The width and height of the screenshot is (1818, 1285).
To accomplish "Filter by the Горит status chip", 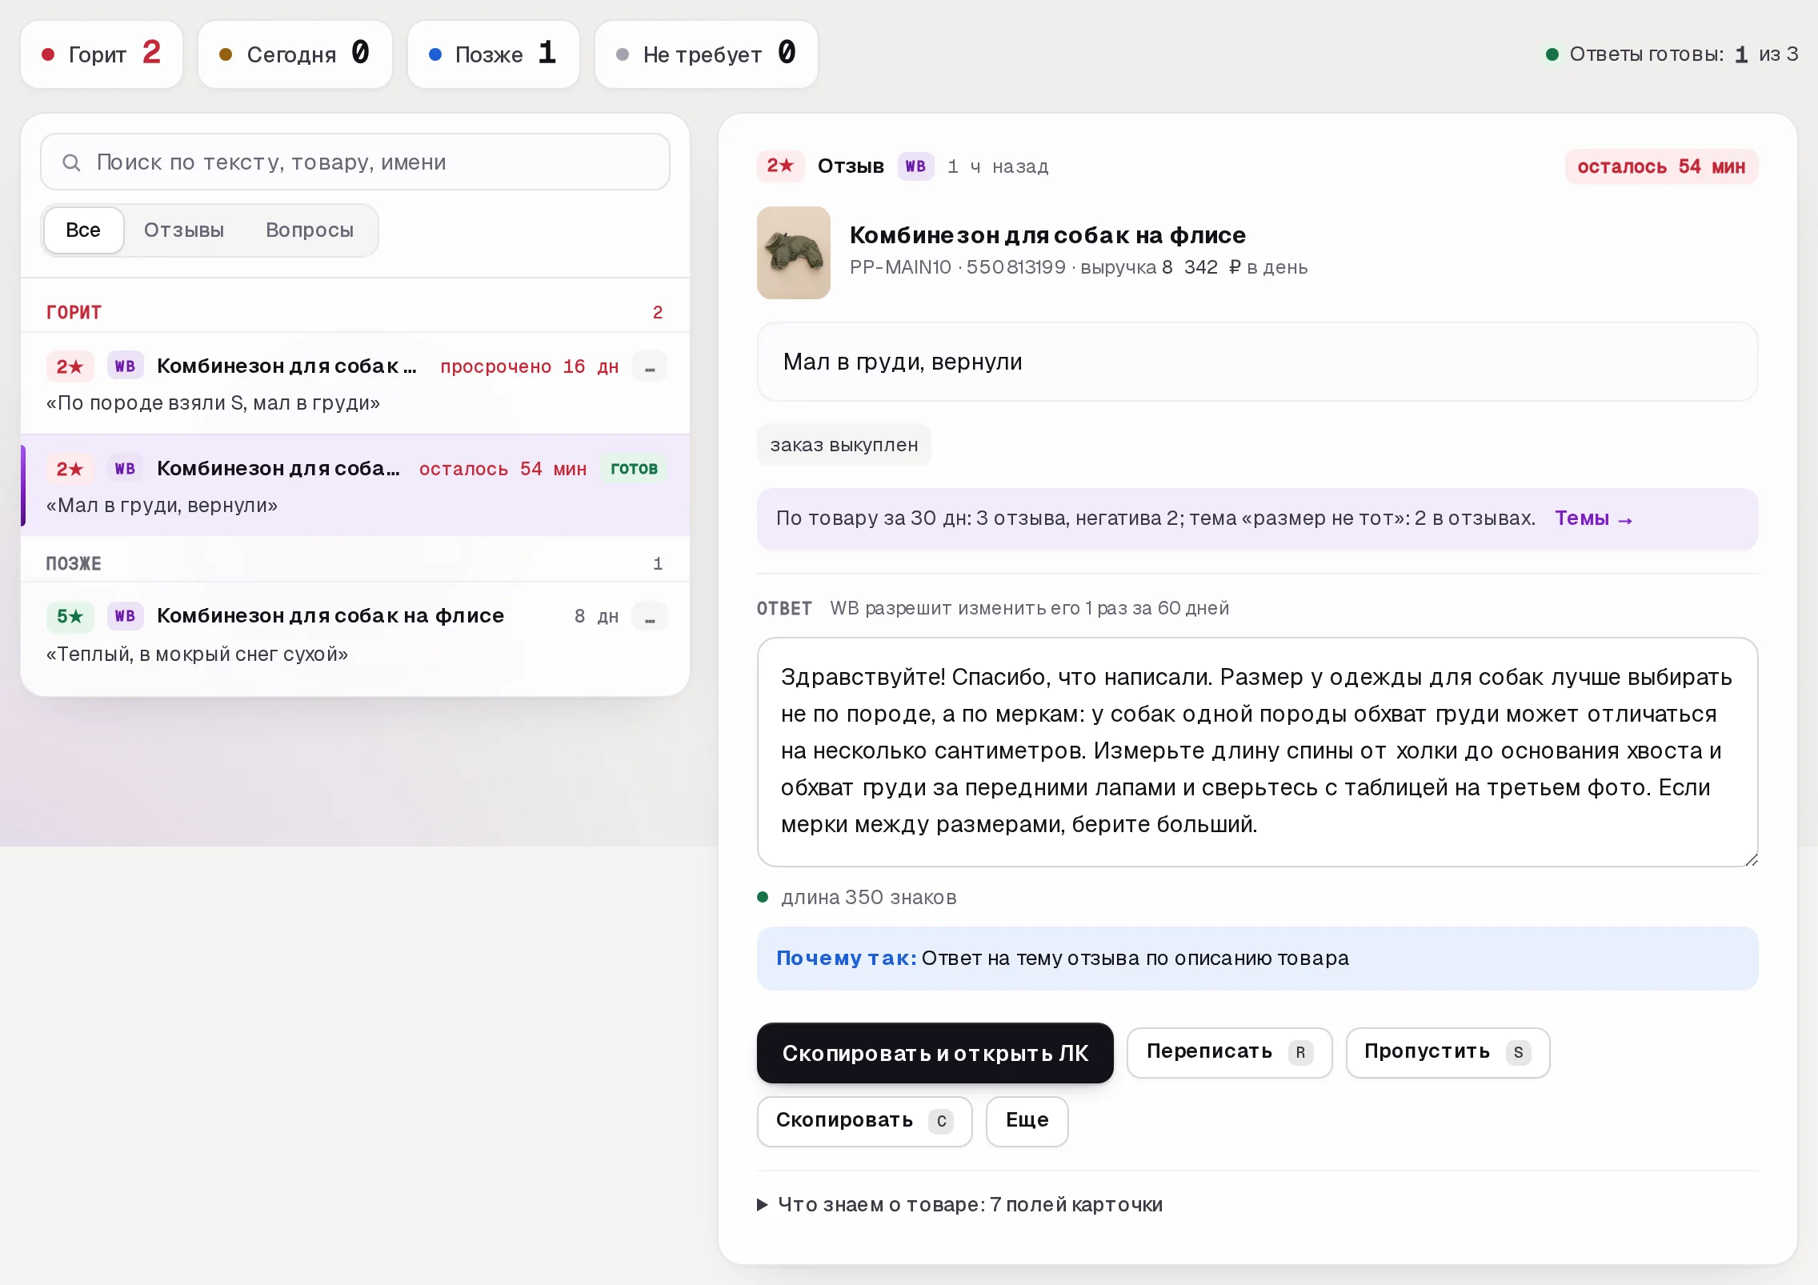I will pyautogui.click(x=102, y=54).
